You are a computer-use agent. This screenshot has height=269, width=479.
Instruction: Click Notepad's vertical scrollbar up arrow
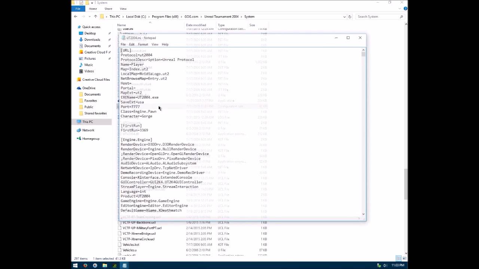[x=363, y=50]
